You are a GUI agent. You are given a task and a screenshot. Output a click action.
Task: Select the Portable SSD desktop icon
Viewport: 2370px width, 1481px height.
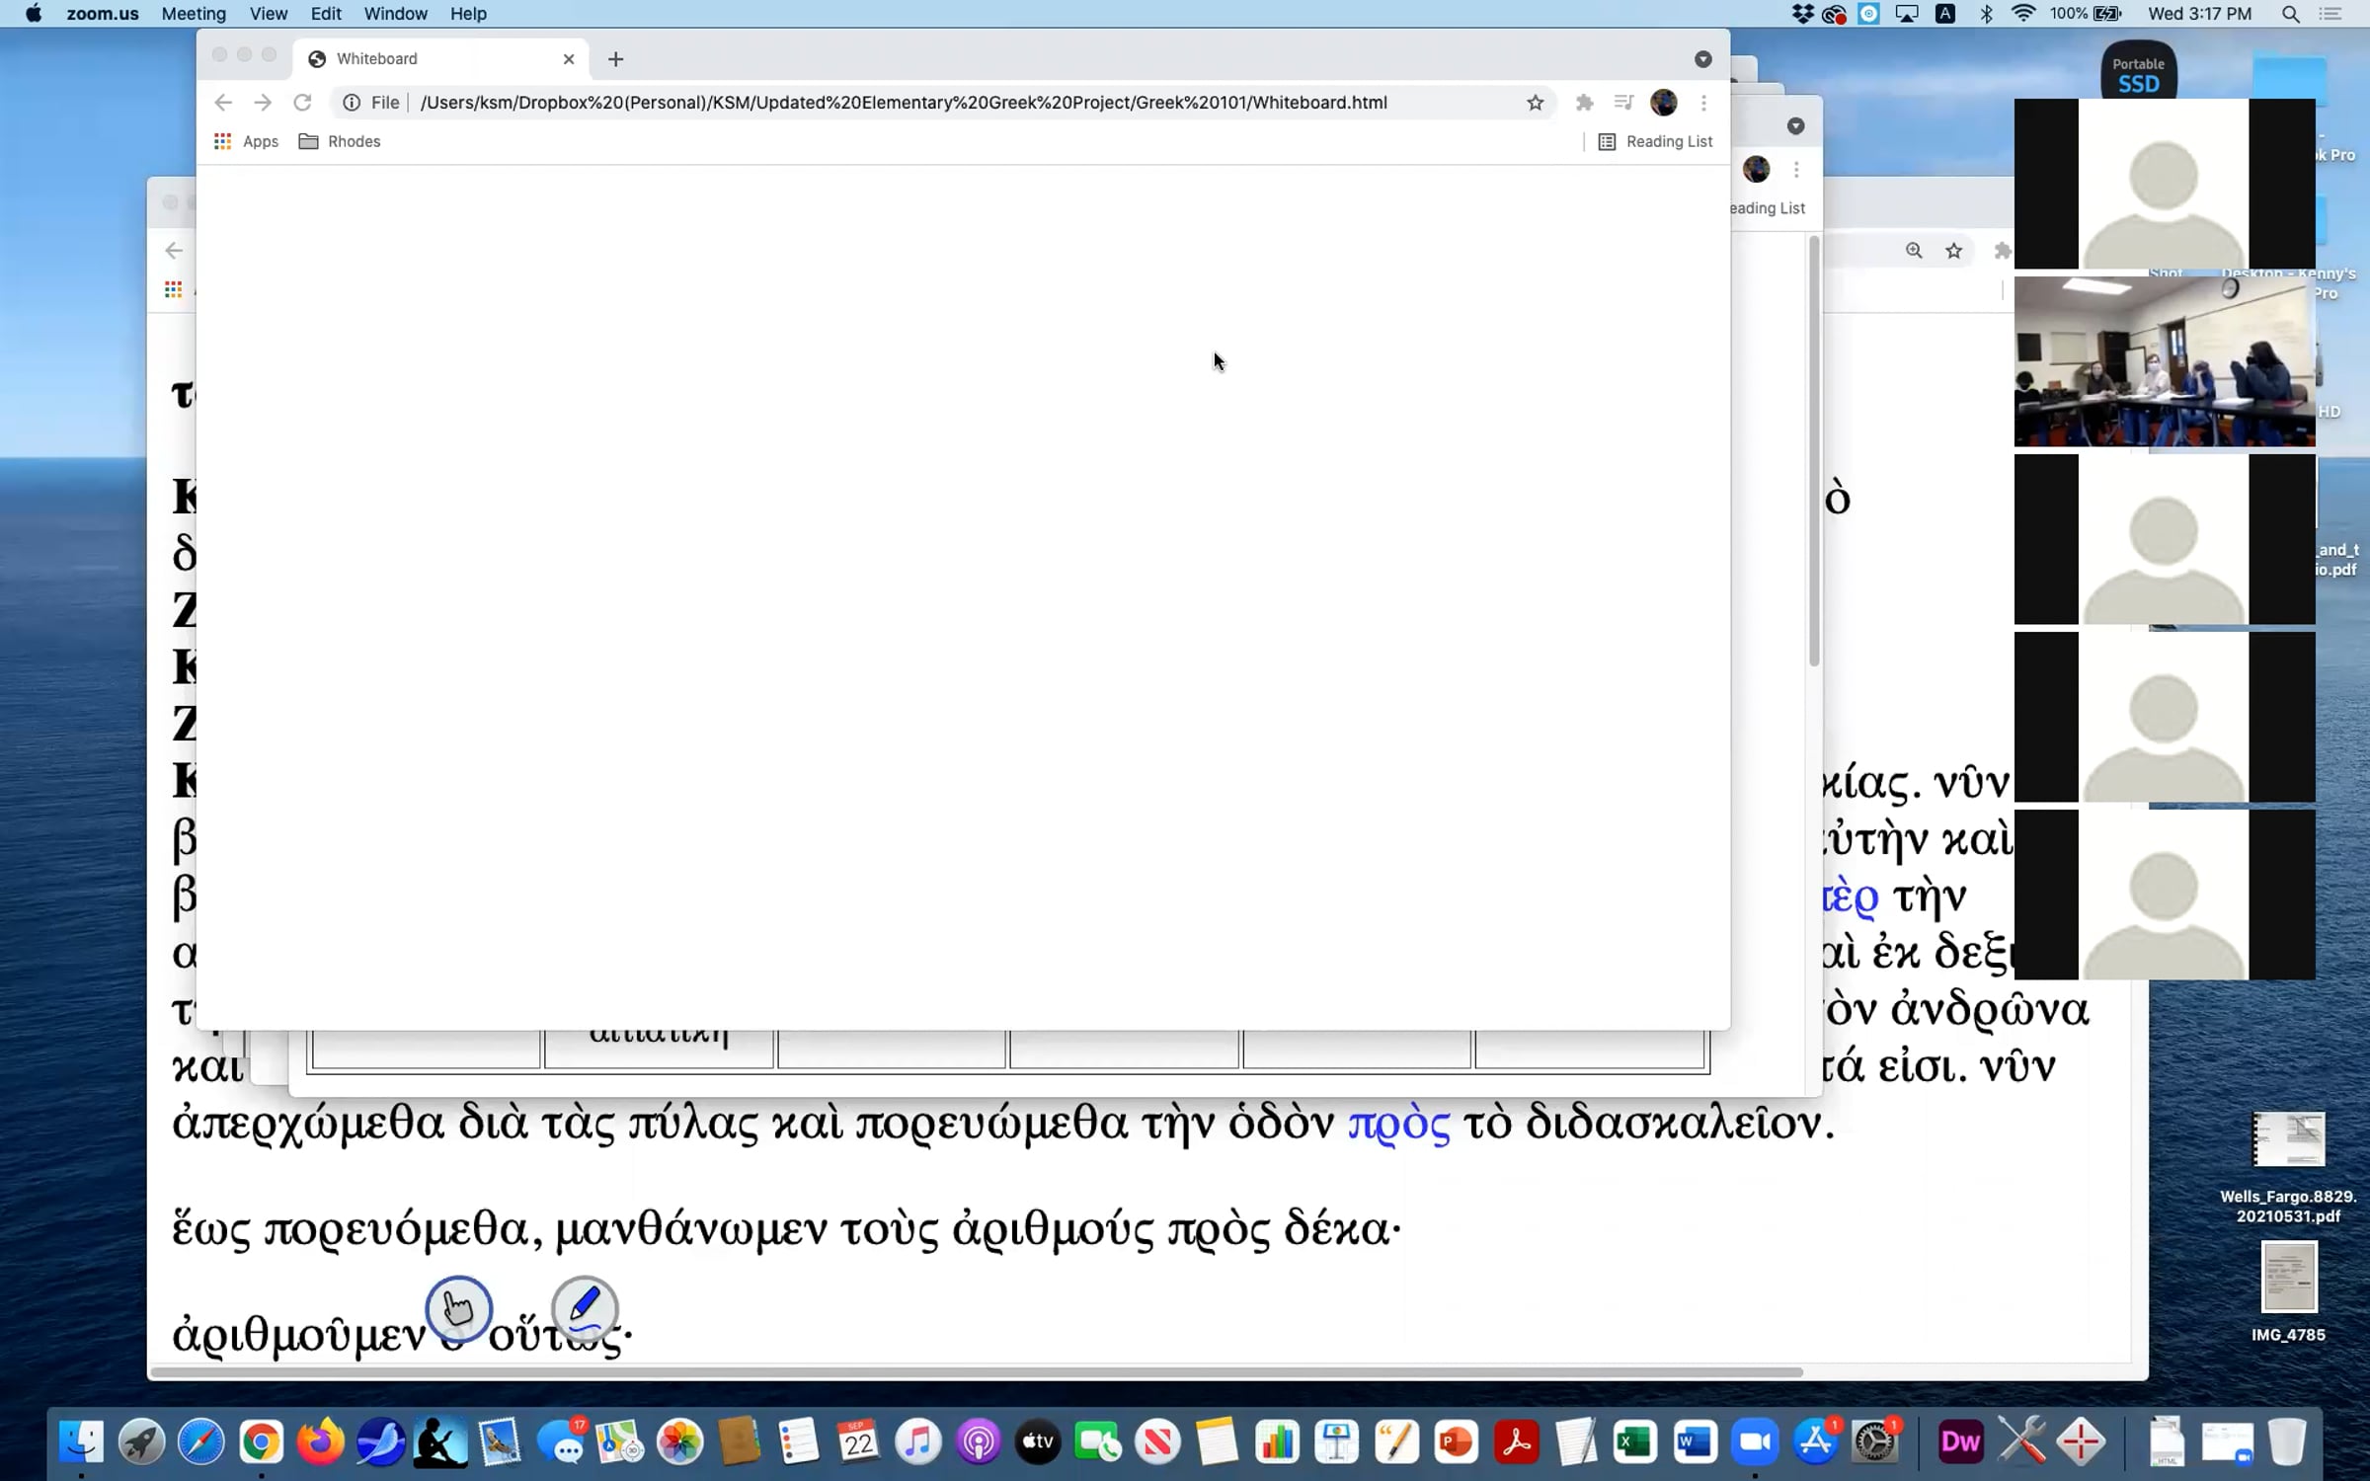pos(2139,70)
